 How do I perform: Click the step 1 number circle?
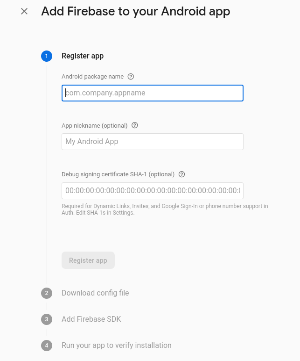pyautogui.click(x=47, y=56)
